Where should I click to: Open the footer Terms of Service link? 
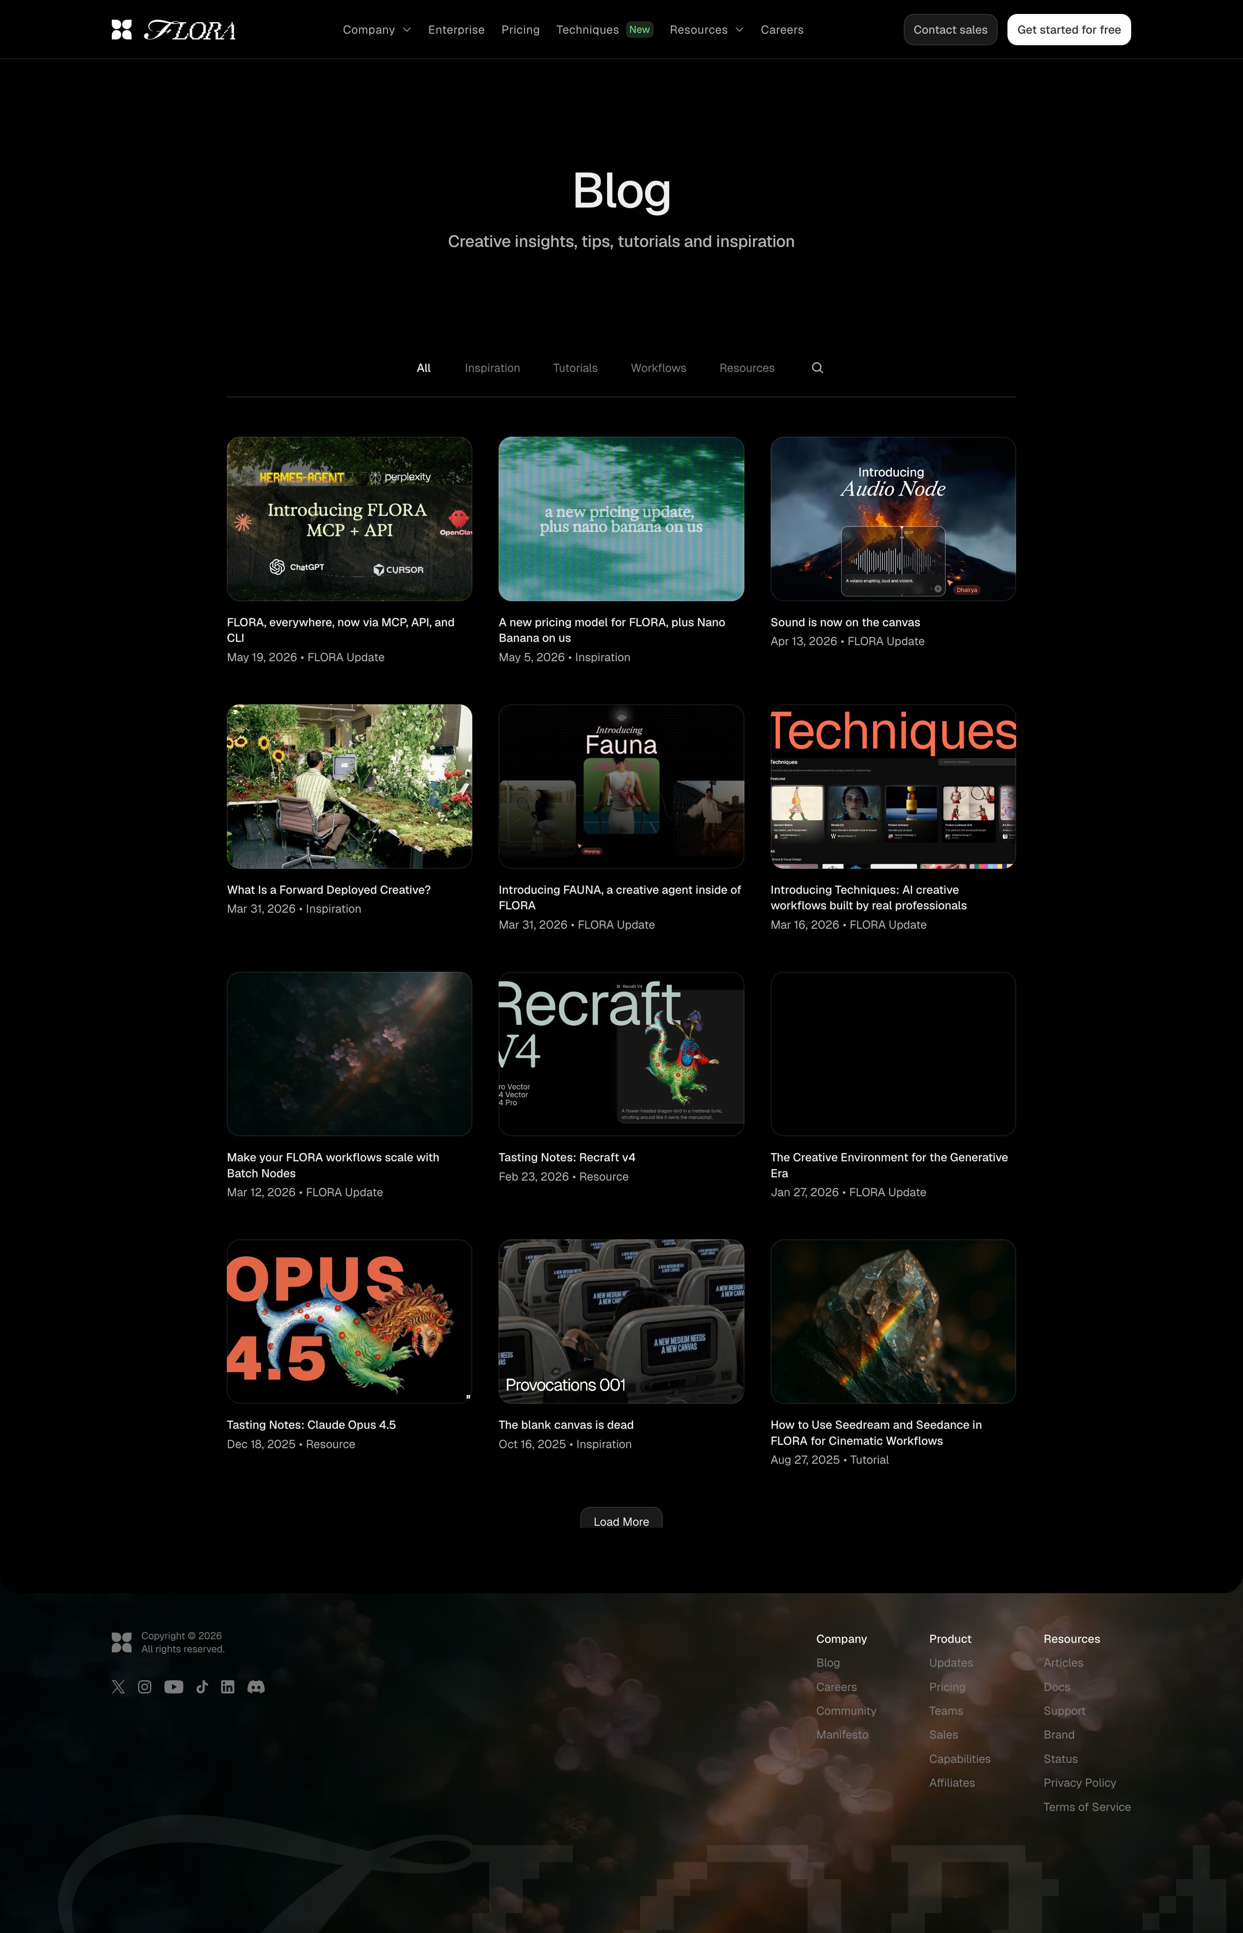(x=1087, y=1807)
